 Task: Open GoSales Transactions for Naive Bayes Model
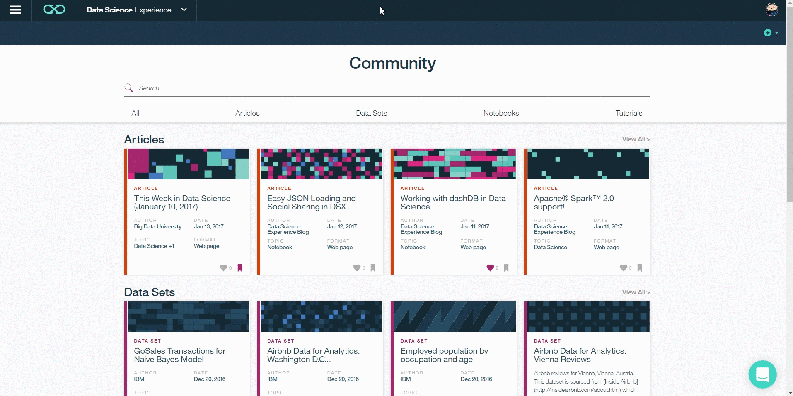pos(179,355)
